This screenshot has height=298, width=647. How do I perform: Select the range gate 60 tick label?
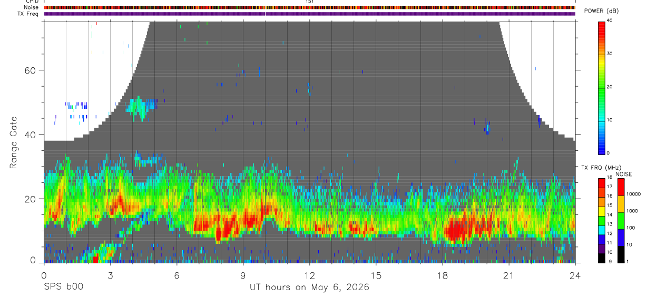(36, 70)
